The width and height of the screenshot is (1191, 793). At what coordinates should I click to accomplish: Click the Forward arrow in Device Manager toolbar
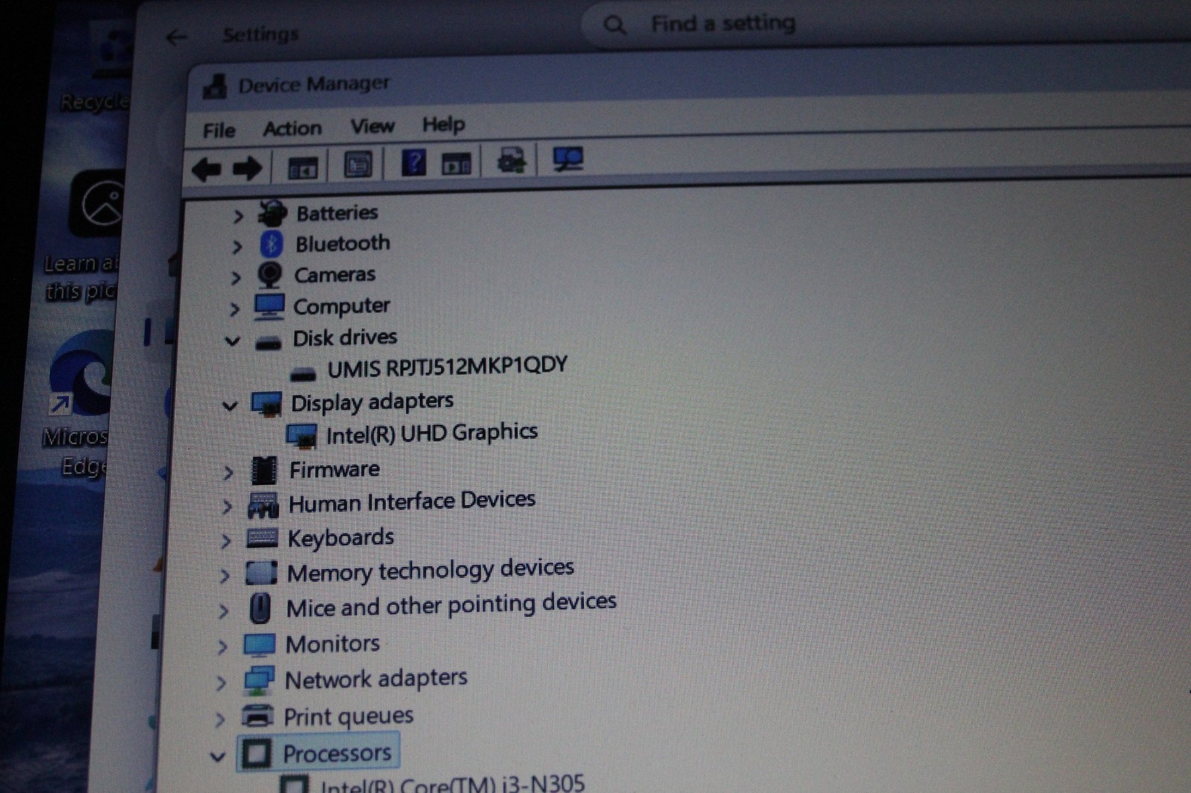pos(247,169)
